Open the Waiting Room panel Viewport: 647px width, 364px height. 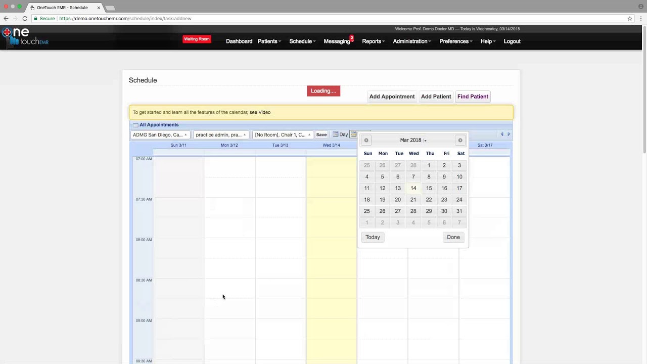pyautogui.click(x=197, y=39)
